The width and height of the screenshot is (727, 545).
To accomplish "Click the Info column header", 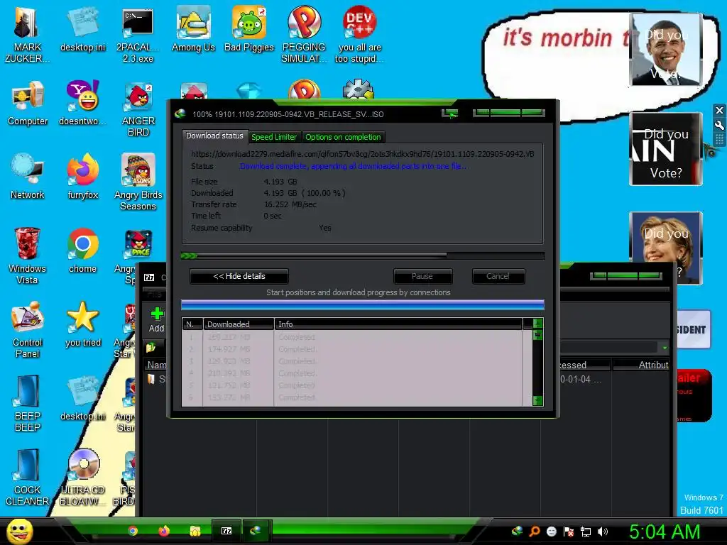I will point(398,324).
